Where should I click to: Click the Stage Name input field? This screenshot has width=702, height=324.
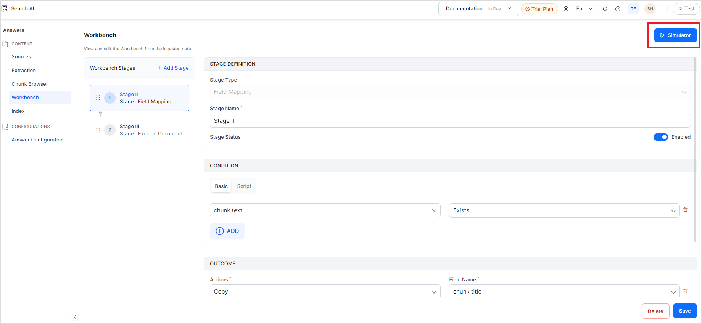450,121
